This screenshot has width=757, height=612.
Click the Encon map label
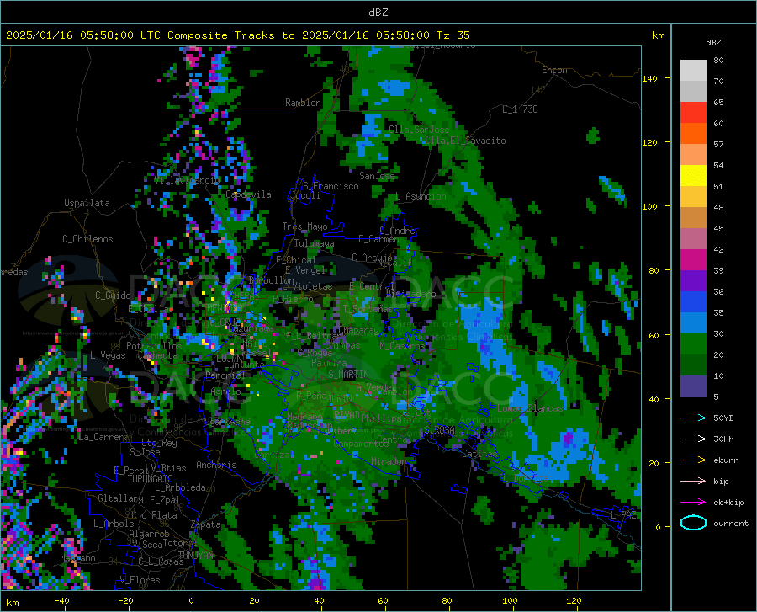[x=554, y=70]
